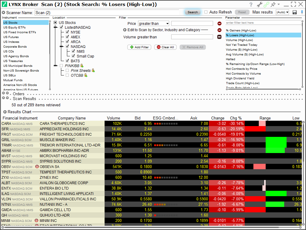Click the green Range bar for GRIL
This screenshot has width=306, height=230.
[x=276, y=140]
